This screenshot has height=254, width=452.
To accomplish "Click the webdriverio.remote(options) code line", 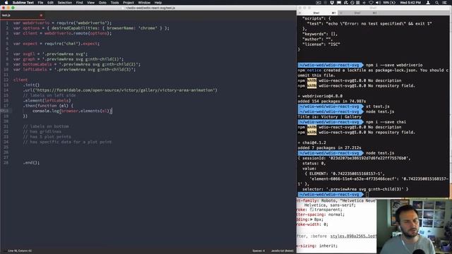I will click(62, 33).
